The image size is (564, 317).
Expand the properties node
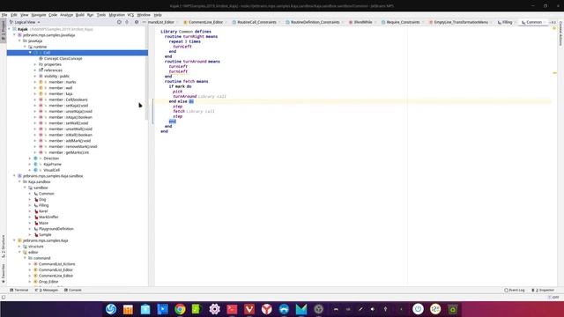pos(35,64)
